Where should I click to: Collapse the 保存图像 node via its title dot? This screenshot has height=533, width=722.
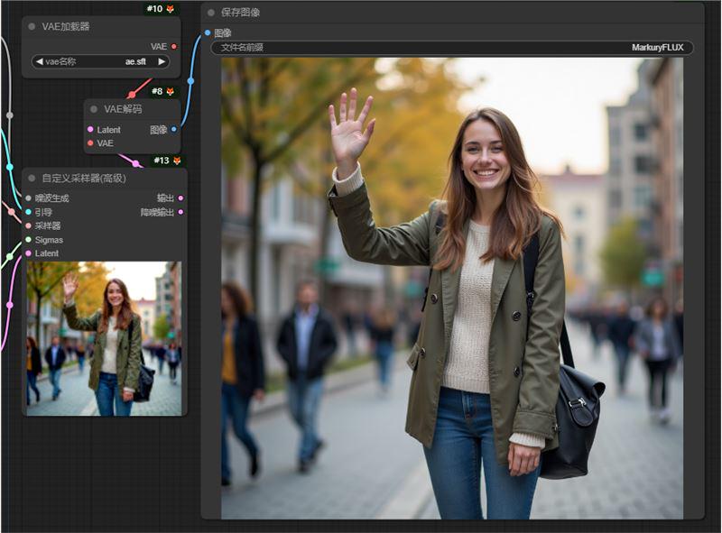click(212, 13)
